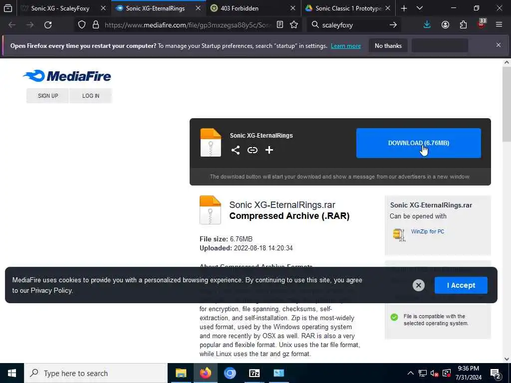The image size is (511, 383).
Task: Bookmark this page with star
Action: click(x=294, y=25)
